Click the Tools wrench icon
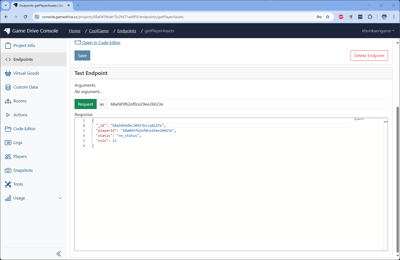 click(x=8, y=184)
